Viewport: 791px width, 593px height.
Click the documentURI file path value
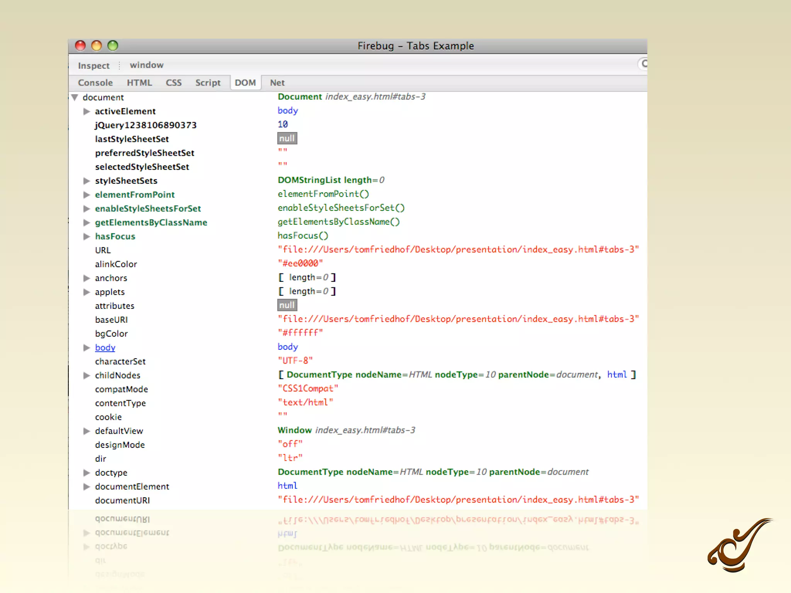coord(458,500)
